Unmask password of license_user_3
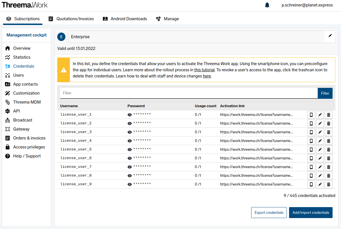Viewport: 341px width, 229px height. tap(130, 132)
